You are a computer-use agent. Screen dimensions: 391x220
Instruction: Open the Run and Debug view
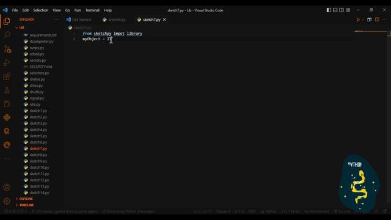click(x=7, y=62)
